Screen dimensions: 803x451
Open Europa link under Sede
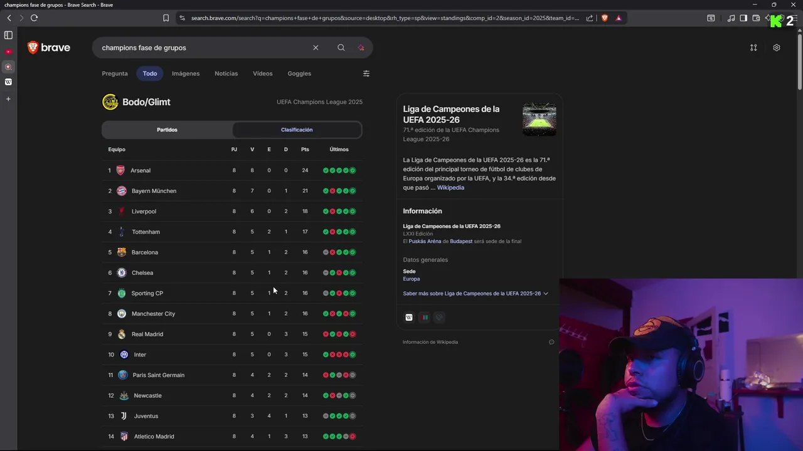click(x=412, y=279)
